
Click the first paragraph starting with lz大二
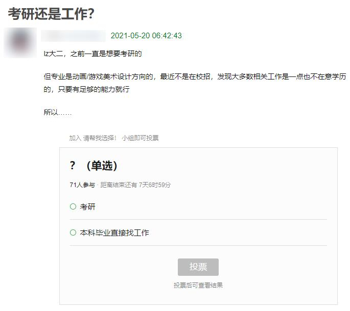point(92,54)
